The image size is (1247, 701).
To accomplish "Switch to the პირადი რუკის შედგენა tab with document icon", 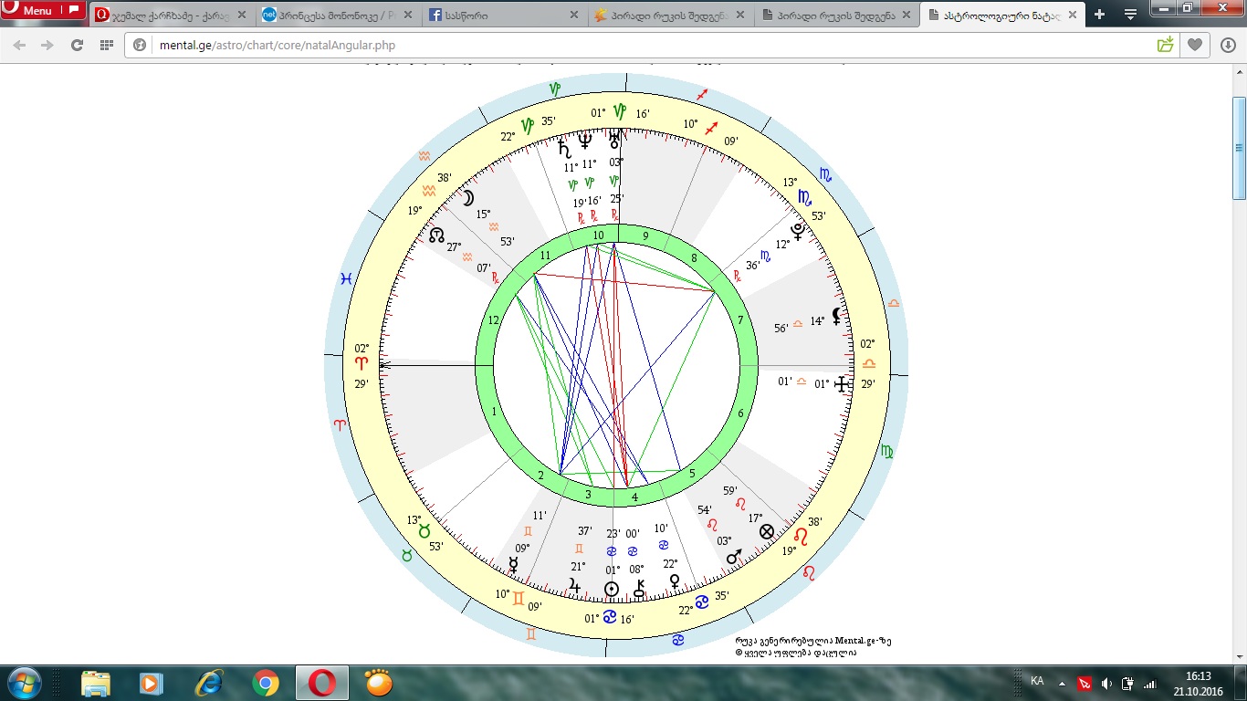I will 833,15.
